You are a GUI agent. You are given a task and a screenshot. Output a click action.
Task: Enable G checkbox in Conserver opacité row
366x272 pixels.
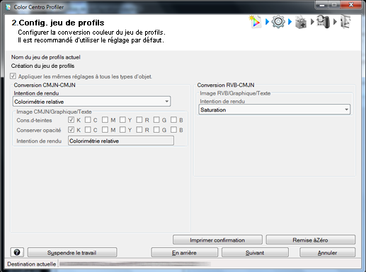156,130
